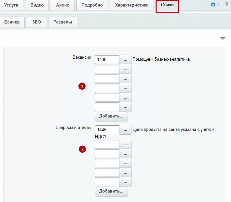Go to the Разделы tab

coord(62,22)
